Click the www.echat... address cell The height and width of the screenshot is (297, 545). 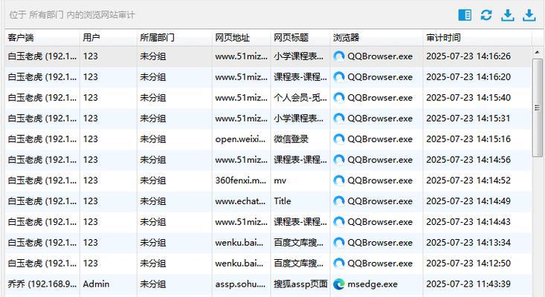[240, 201]
